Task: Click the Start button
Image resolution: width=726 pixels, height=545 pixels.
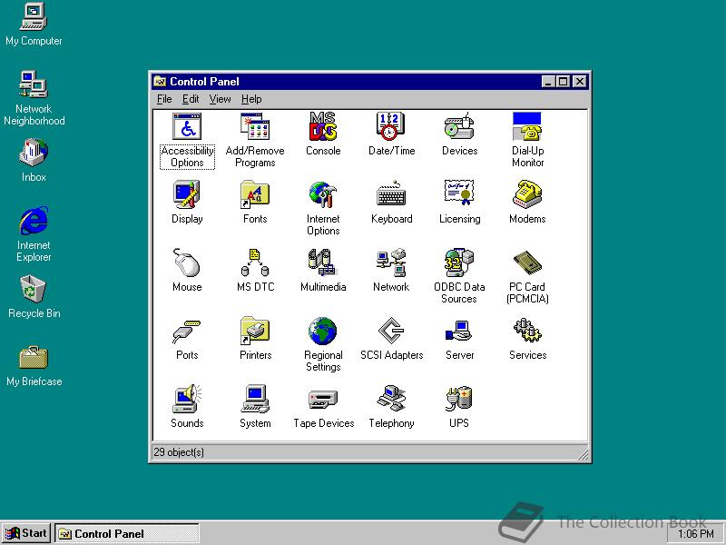Action: coord(26,533)
